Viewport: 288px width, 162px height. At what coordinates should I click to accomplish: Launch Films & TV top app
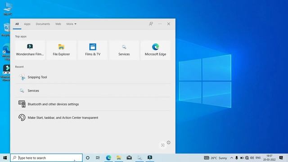(x=93, y=50)
